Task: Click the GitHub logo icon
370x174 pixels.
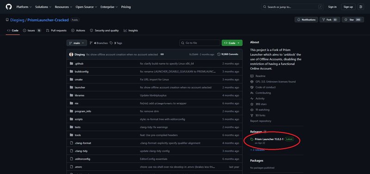Action: 8,7
